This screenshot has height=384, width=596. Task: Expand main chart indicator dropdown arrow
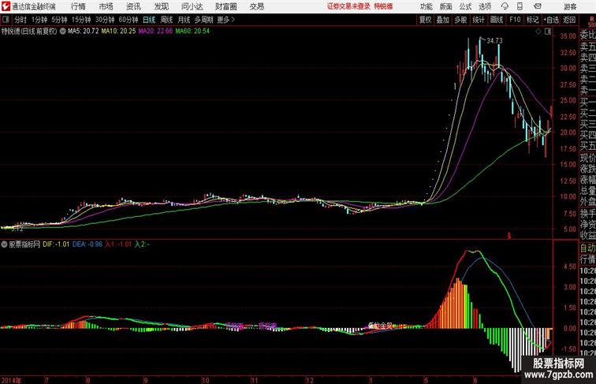point(63,32)
